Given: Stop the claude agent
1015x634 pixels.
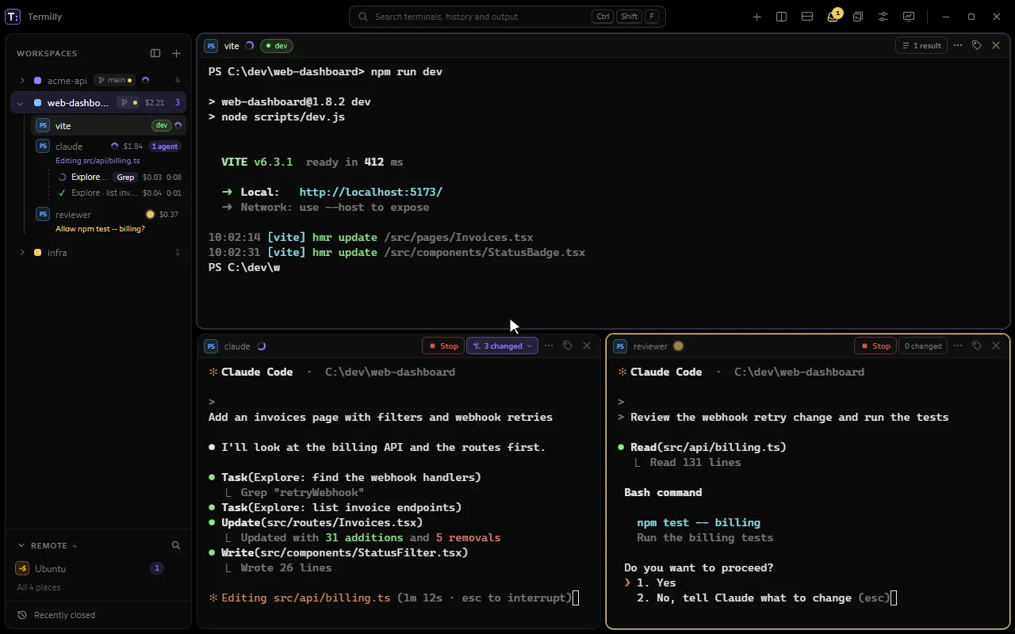Looking at the screenshot, I should (x=444, y=346).
